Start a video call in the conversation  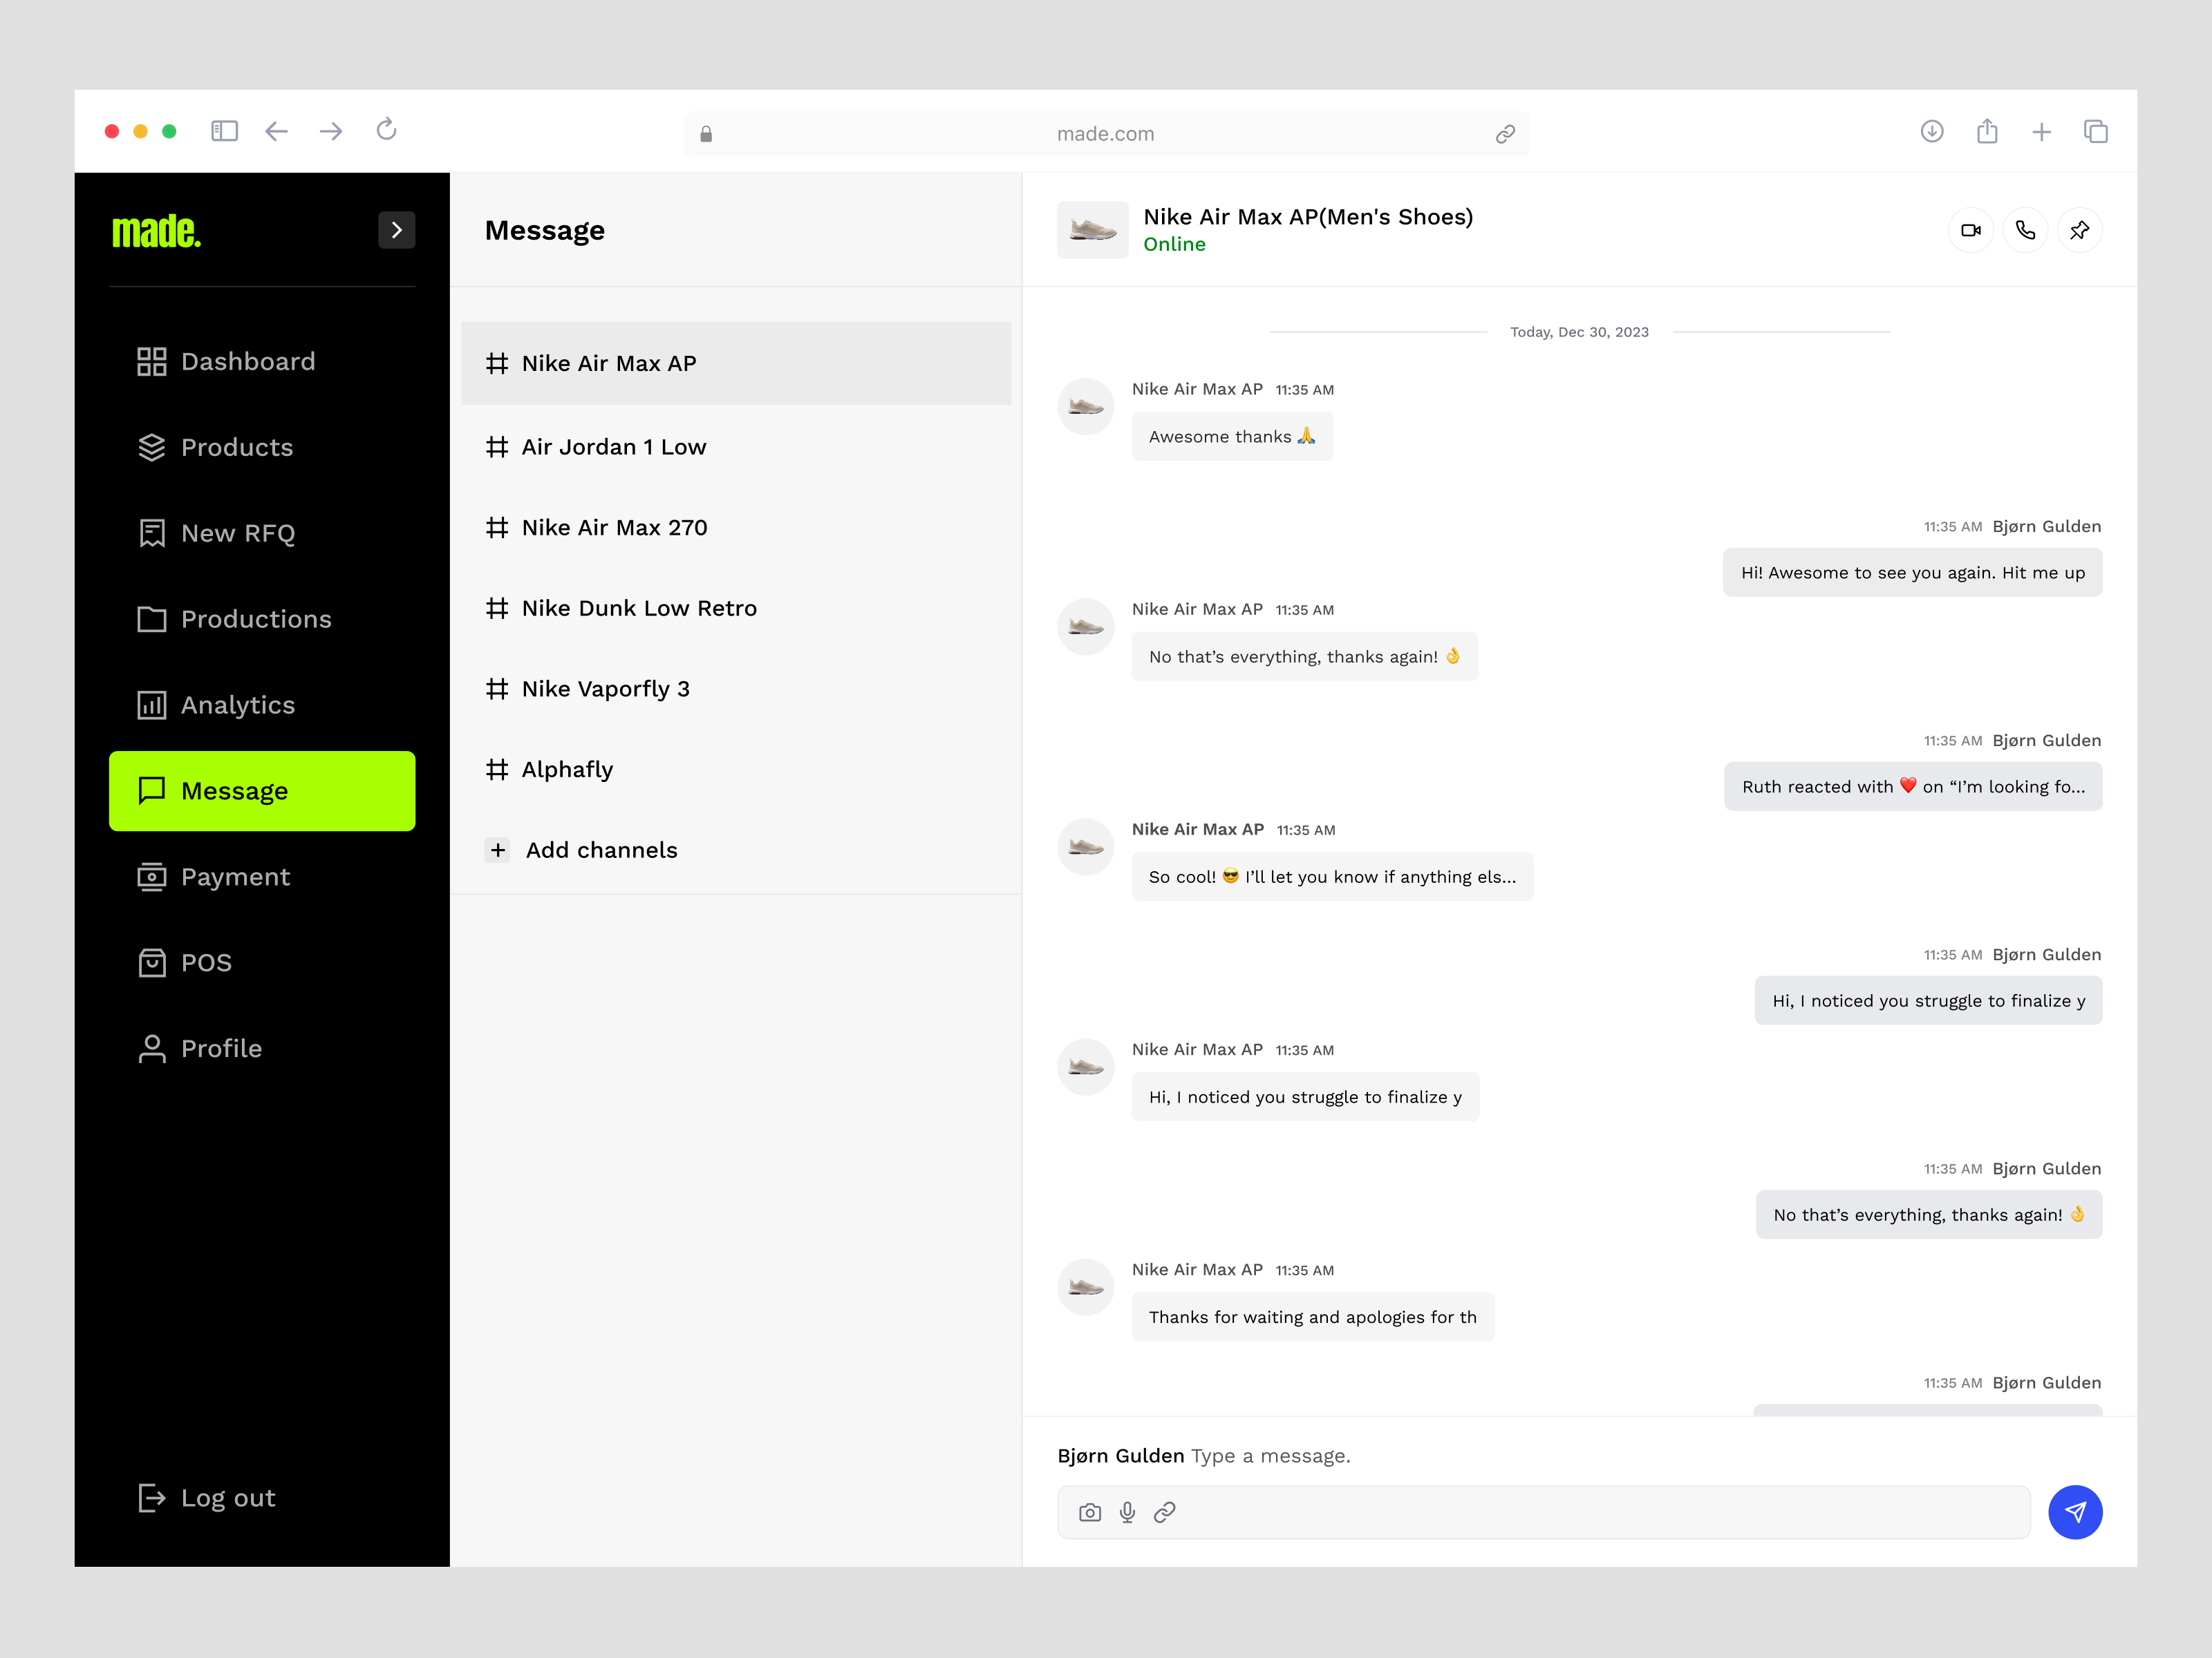(x=1971, y=230)
